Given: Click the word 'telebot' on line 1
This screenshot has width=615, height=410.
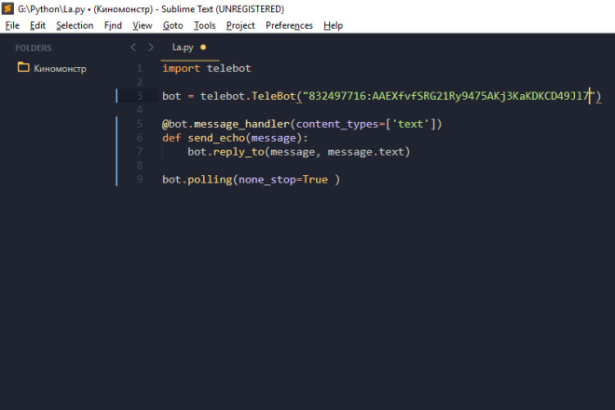Looking at the screenshot, I should click(229, 68).
